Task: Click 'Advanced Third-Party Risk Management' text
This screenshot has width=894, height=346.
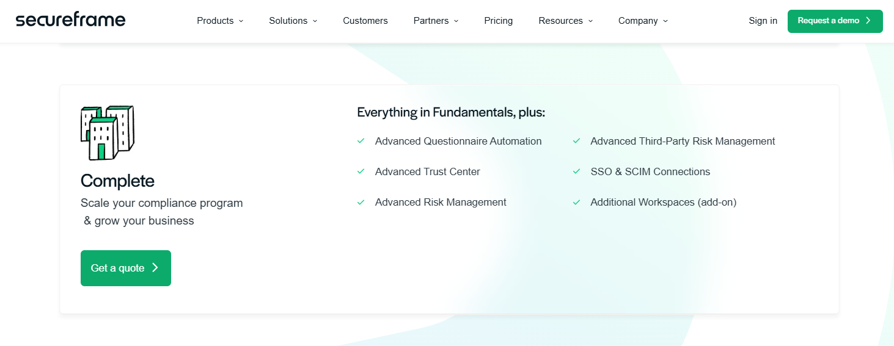Action: [x=683, y=141]
